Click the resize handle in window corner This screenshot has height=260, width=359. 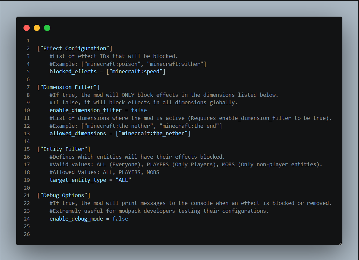pyautogui.click(x=340, y=244)
